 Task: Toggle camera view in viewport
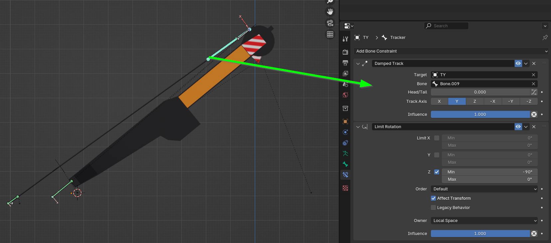click(x=330, y=23)
